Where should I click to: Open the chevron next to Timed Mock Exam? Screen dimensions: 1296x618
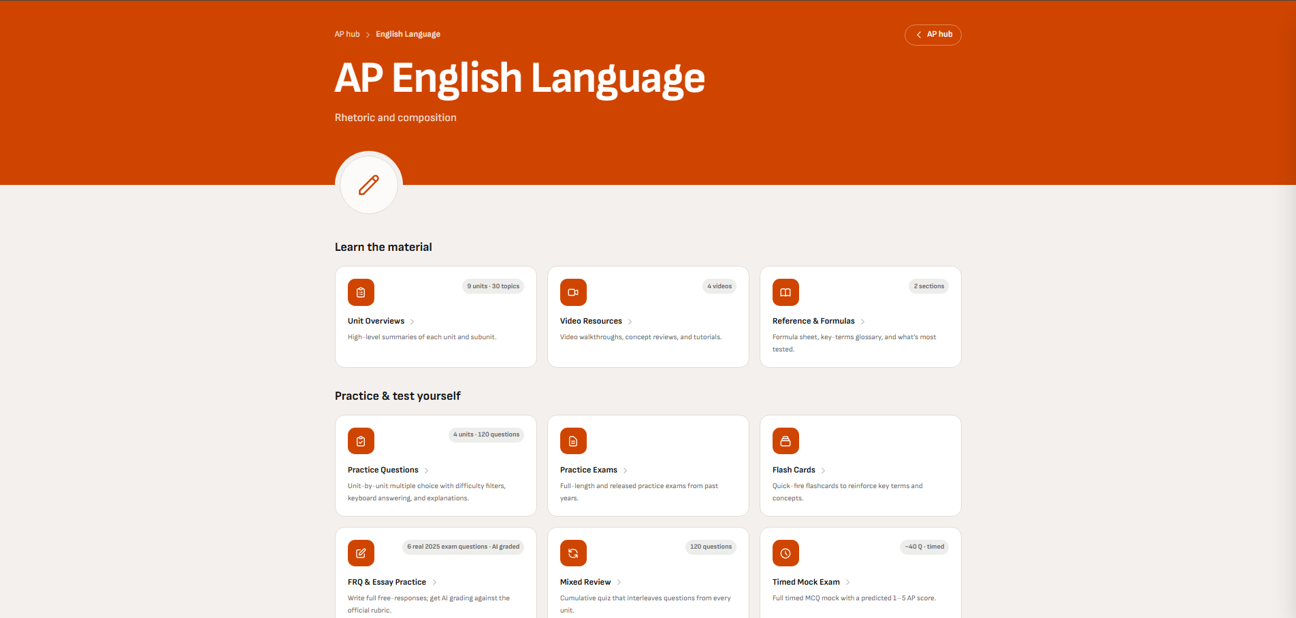tap(847, 582)
